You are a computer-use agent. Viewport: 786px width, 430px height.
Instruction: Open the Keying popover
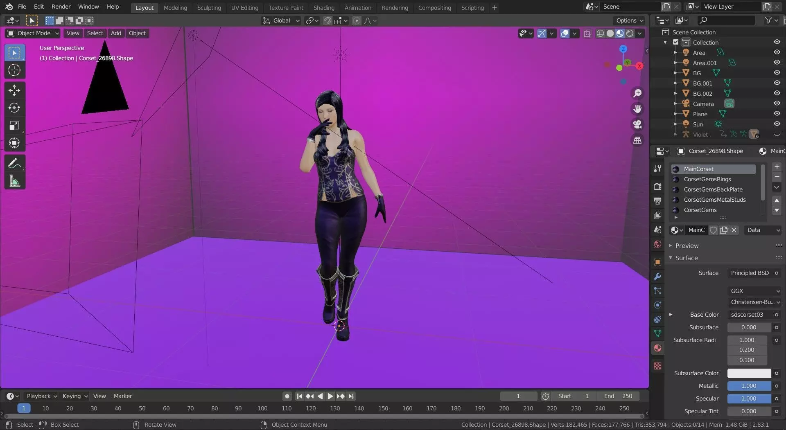click(75, 396)
